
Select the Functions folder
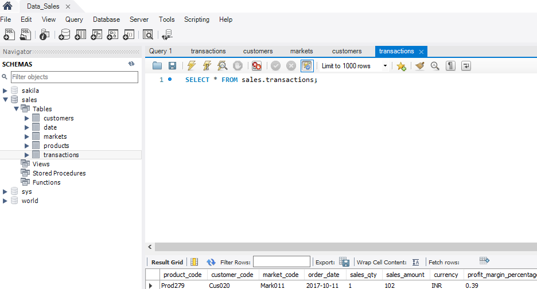46,182
